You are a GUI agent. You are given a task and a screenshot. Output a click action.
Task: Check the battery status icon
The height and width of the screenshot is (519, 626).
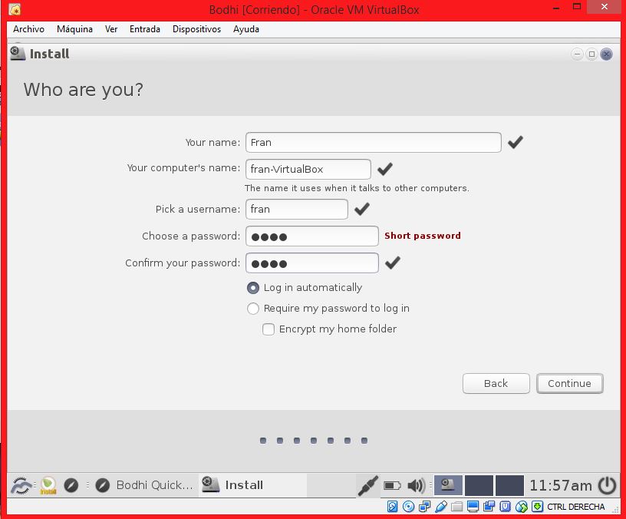392,485
